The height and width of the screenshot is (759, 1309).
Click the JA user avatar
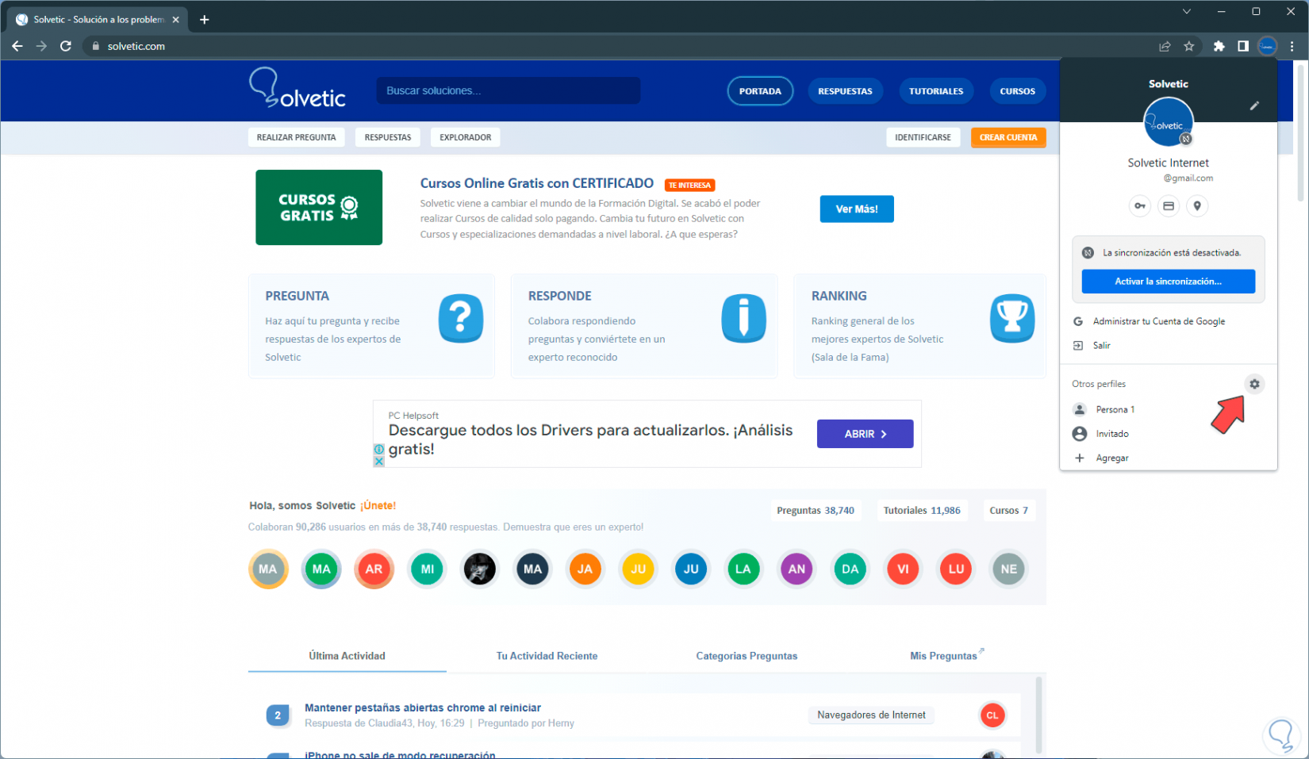585,569
